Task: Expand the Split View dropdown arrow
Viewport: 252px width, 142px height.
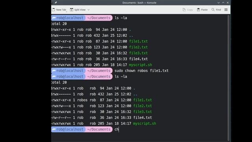Action: coord(89,10)
